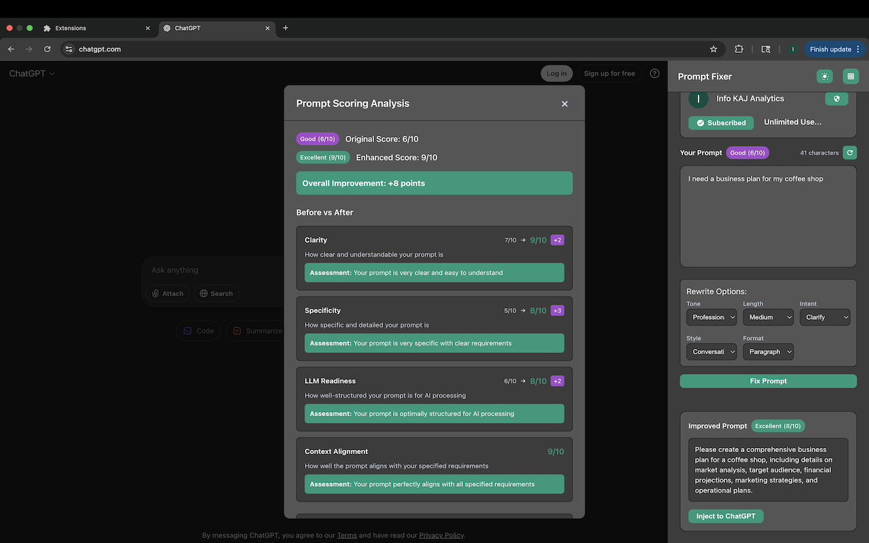The height and width of the screenshot is (543, 869).
Task: Click the Info KAJ Analytics avatar
Action: click(699, 98)
